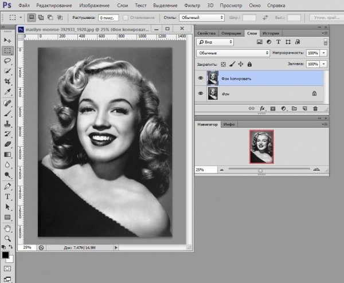
Task: Toggle visibility of 'Фон' layer
Action: [201, 93]
